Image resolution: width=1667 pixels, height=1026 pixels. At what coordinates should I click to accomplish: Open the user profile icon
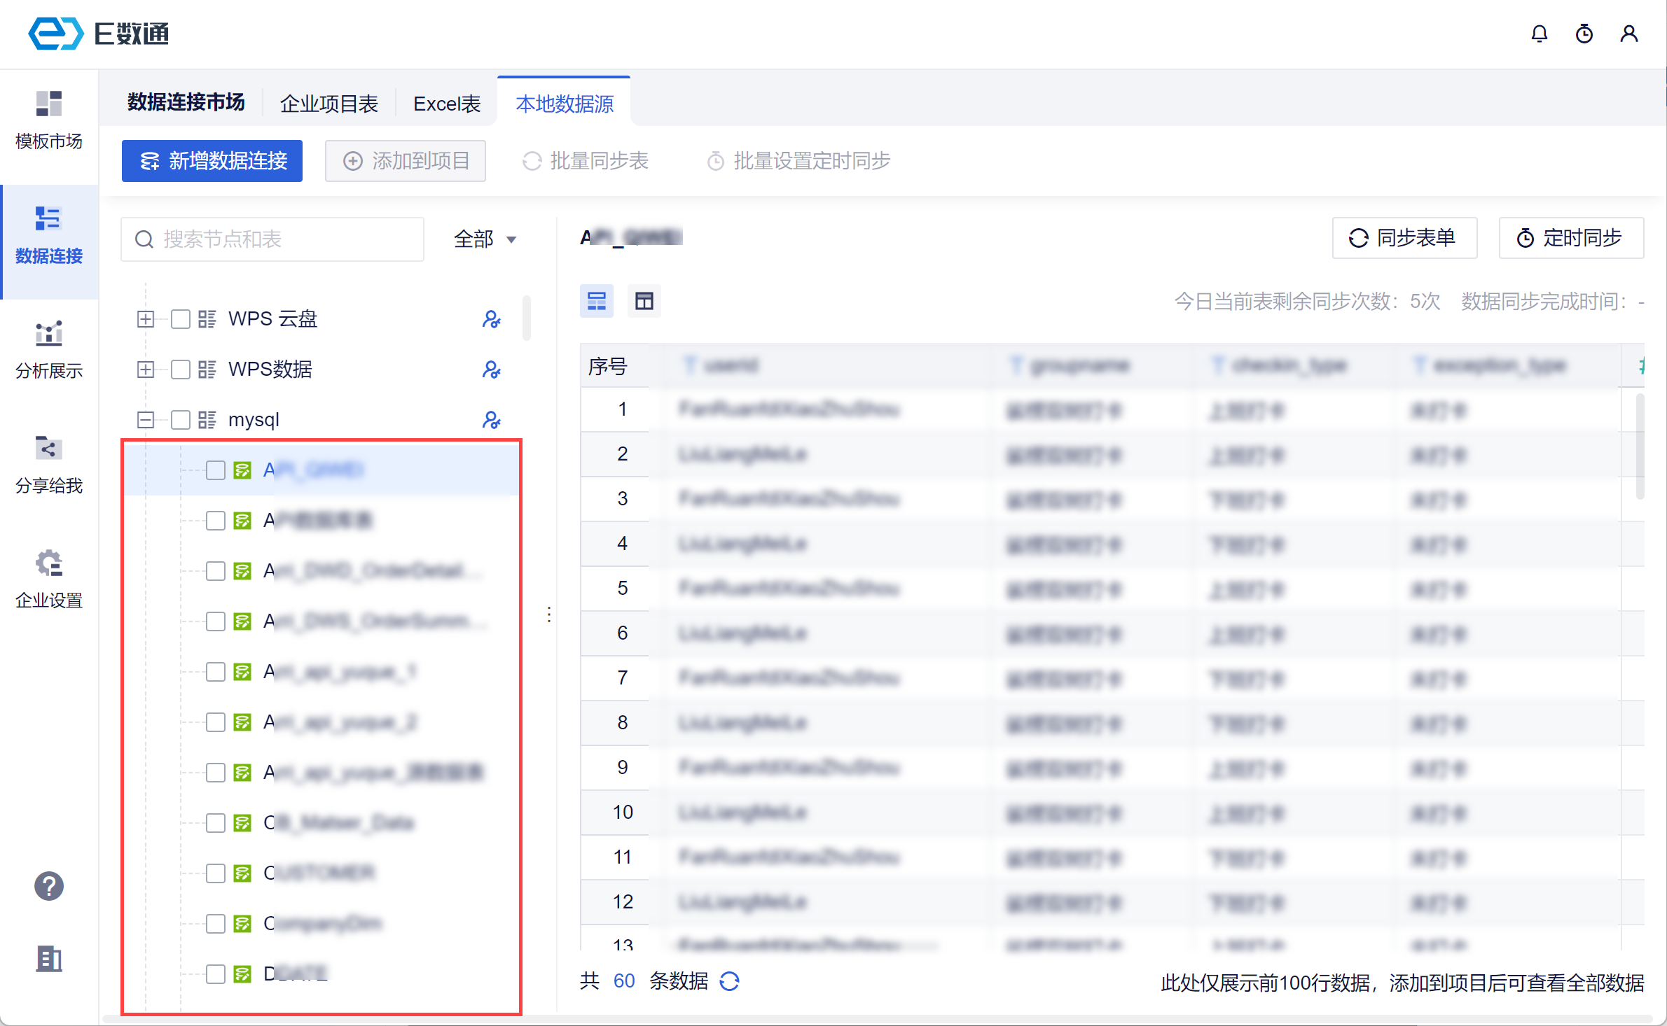pyautogui.click(x=1628, y=34)
